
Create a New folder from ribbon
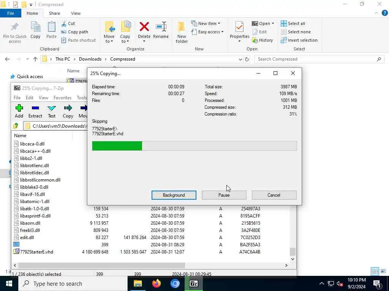(182, 33)
